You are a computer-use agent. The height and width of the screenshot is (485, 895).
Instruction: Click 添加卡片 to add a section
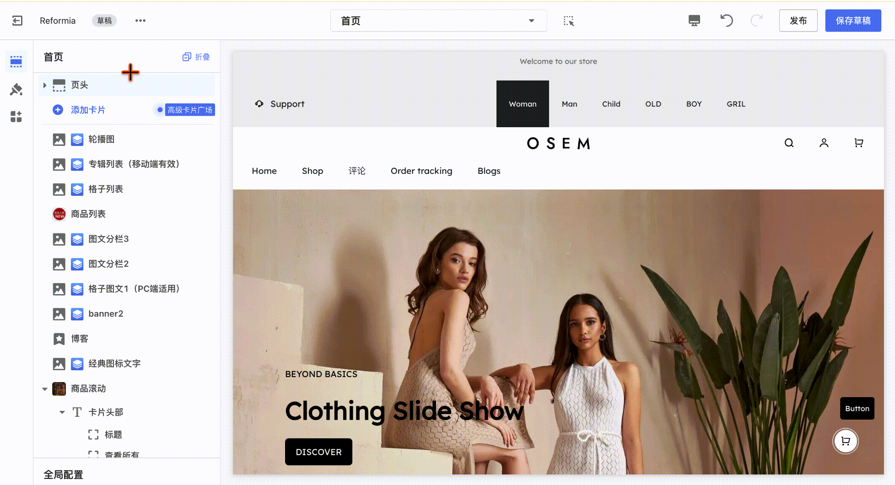87,110
